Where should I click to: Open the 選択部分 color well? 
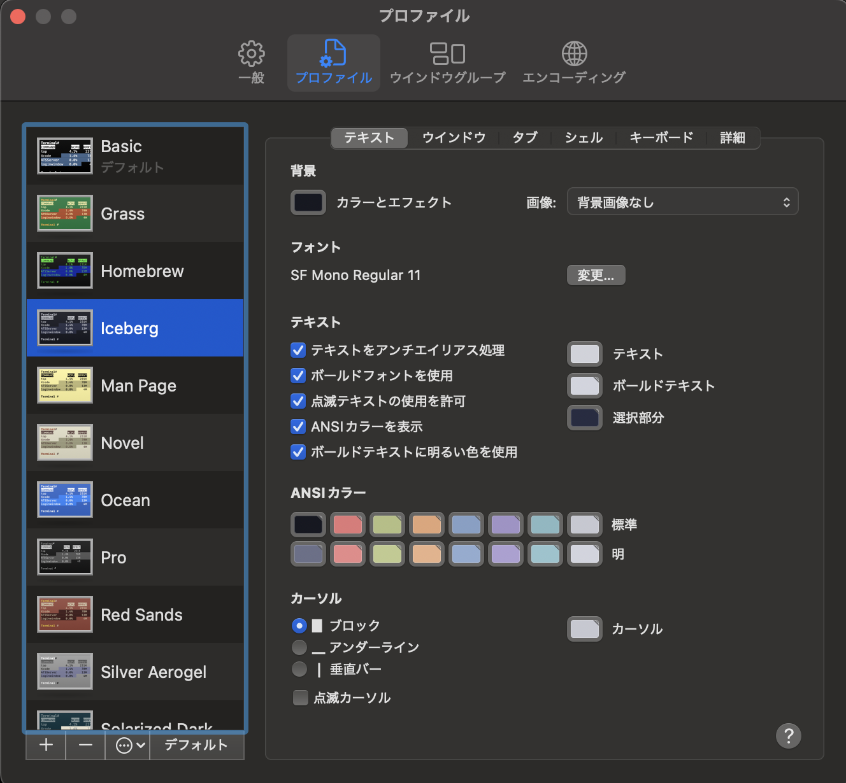[585, 418]
